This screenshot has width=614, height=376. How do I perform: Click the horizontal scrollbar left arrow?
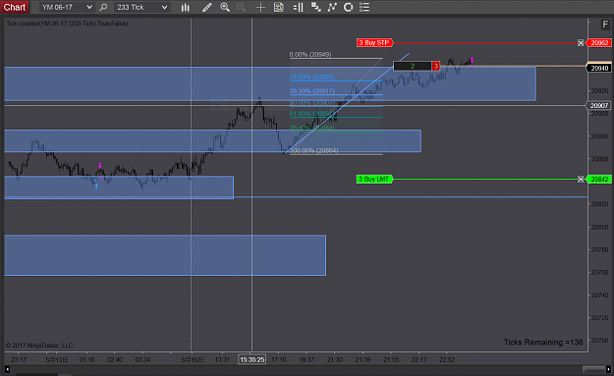pyautogui.click(x=7, y=369)
